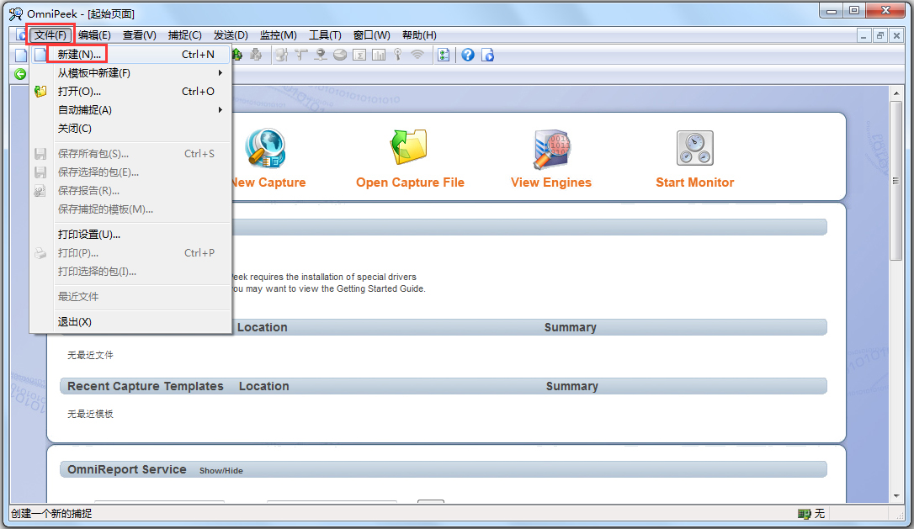Click the blue help question mark icon

[467, 55]
